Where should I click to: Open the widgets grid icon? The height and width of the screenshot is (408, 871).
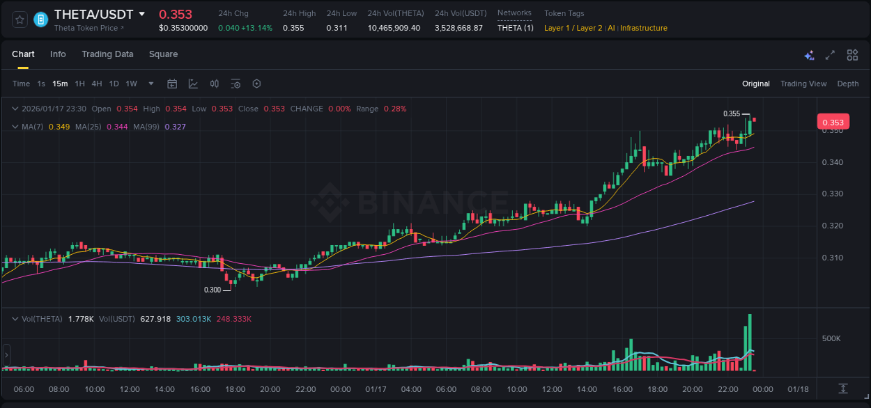pyautogui.click(x=852, y=54)
